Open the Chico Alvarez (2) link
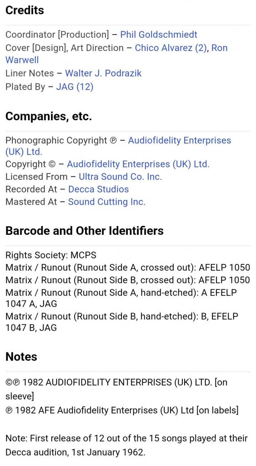The width and height of the screenshot is (256, 466). (171, 48)
